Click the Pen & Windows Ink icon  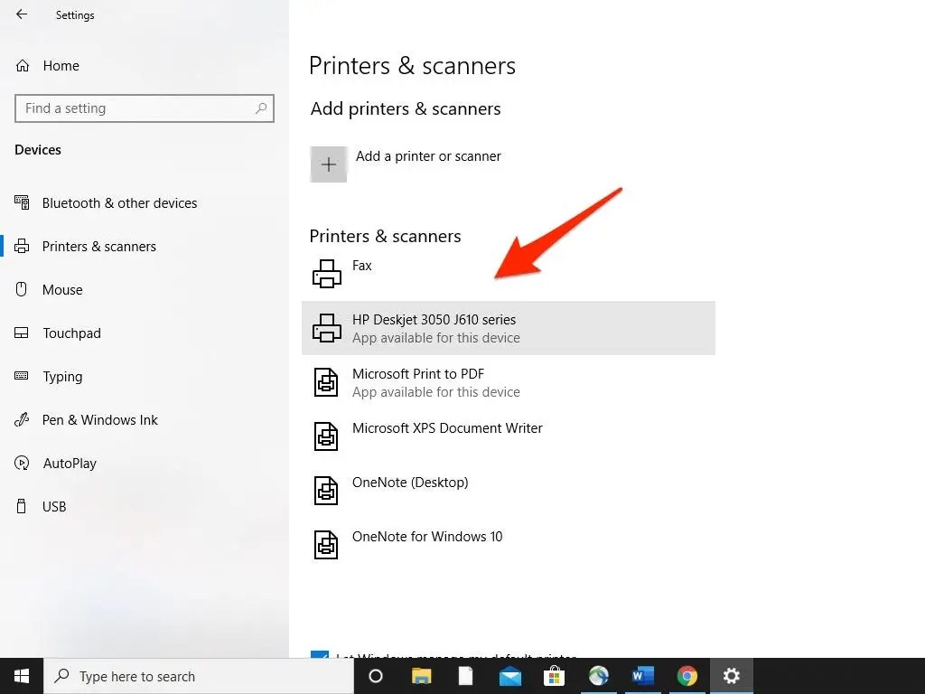22,419
